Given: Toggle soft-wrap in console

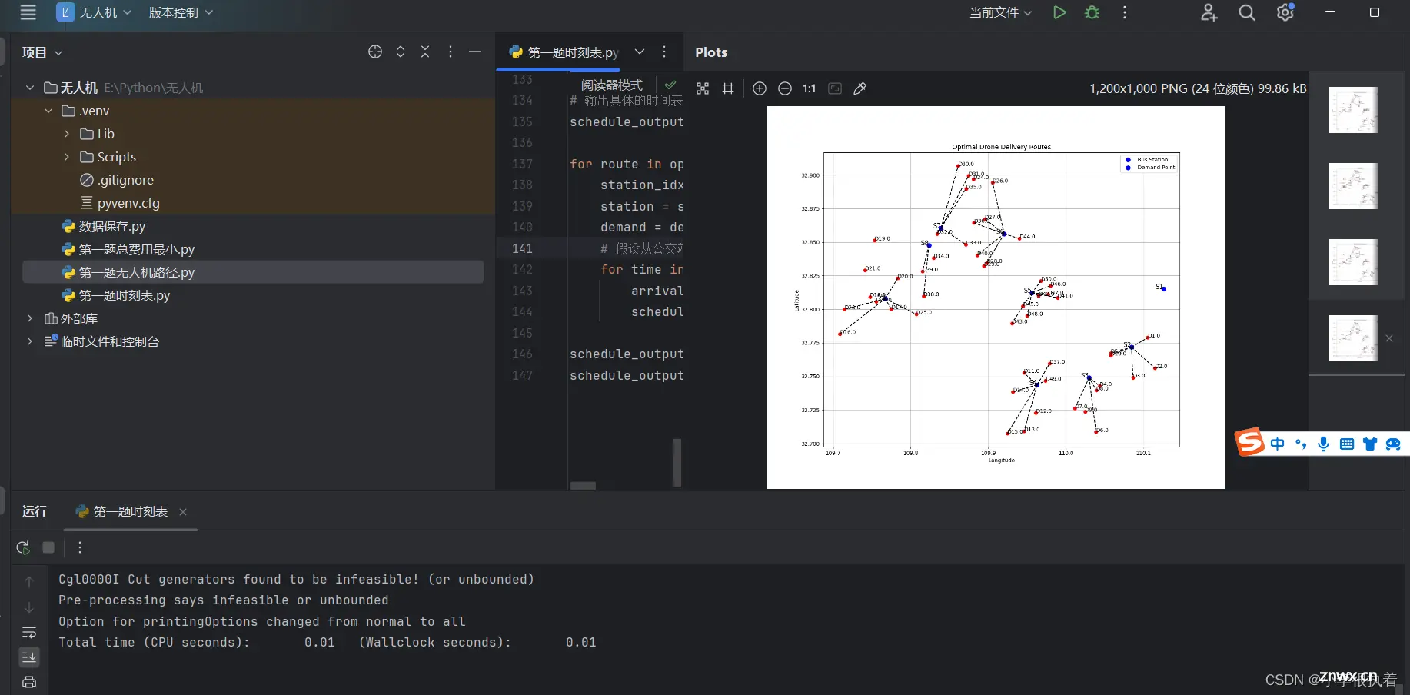Looking at the screenshot, I should tap(29, 633).
